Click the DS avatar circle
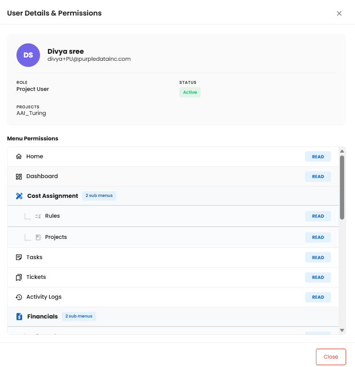Image resolution: width=355 pixels, height=367 pixels. (x=28, y=55)
